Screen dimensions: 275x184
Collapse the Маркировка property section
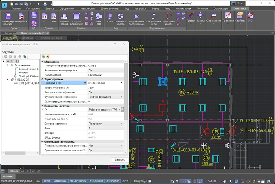click(x=42, y=62)
